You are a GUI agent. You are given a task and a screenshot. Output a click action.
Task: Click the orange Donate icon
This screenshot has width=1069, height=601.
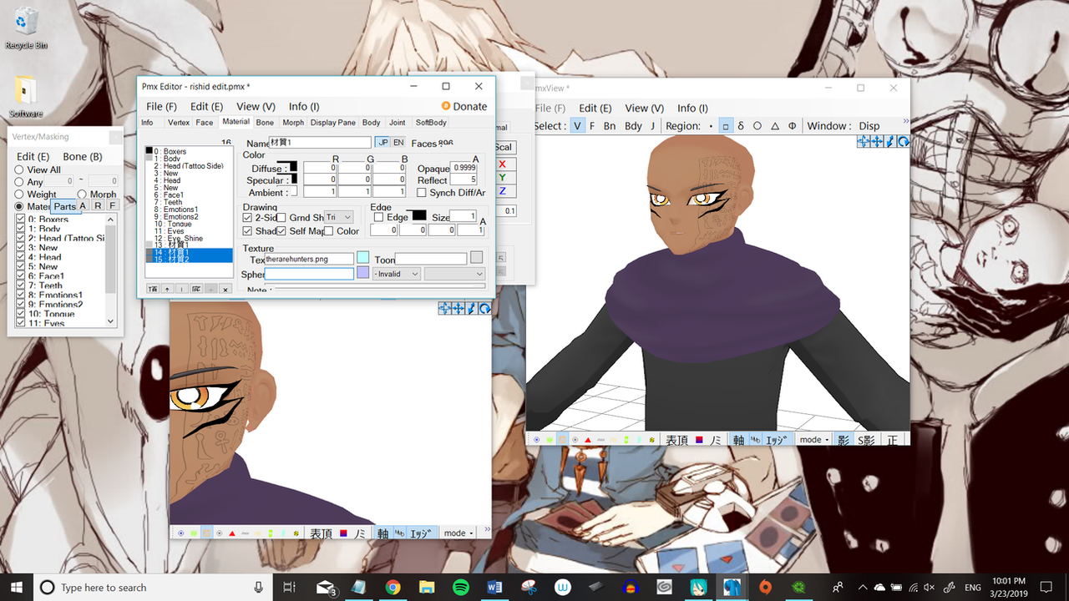(x=446, y=106)
